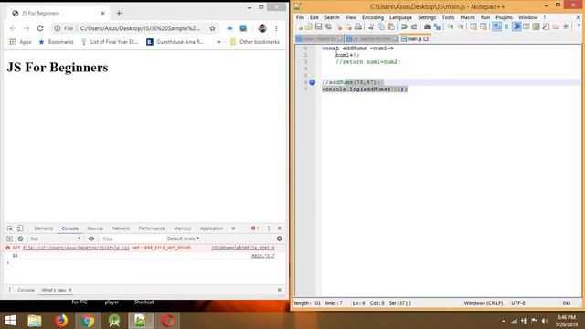
Task: Click the Open file icon in Notepad++
Action: (309, 27)
